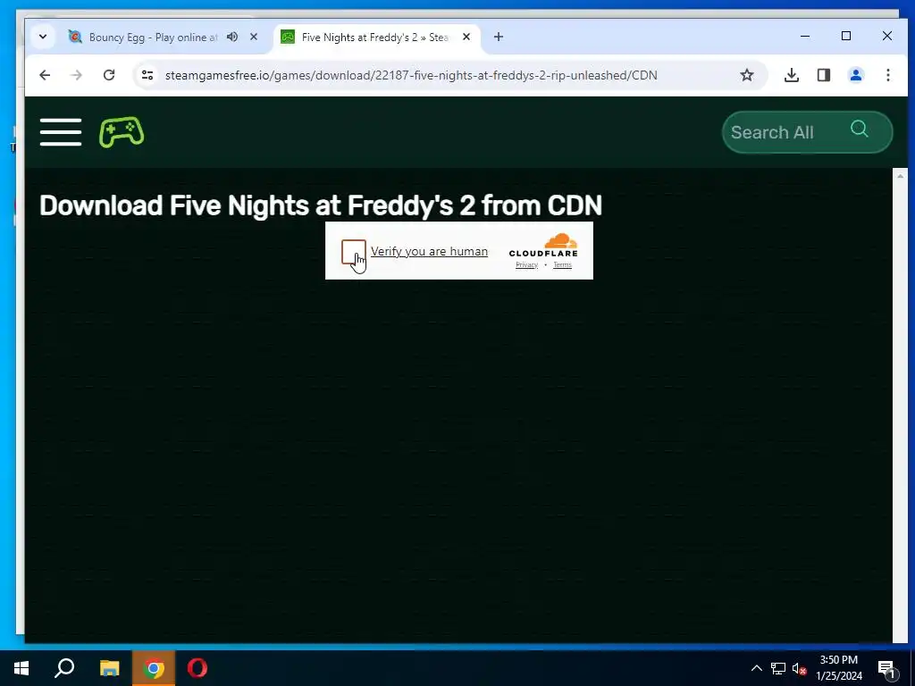The height and width of the screenshot is (686, 915).
Task: Open a new browser tab
Action: 499,37
